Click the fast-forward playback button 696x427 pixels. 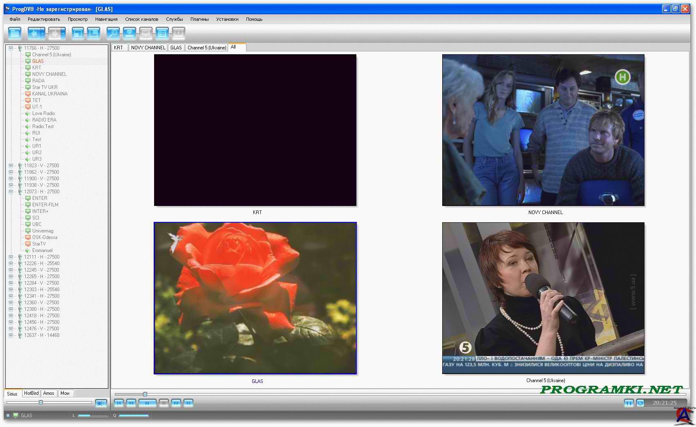[x=176, y=403]
